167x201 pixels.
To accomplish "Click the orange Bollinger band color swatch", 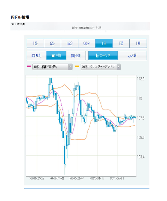I will [x=77, y=66].
